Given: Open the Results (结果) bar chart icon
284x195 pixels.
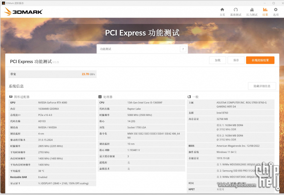Looking at the screenshot, I should [x=265, y=10].
